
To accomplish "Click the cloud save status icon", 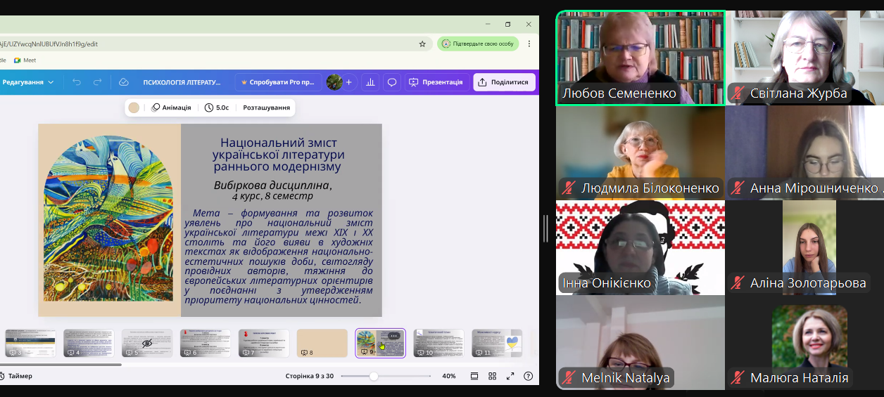I will [x=124, y=82].
